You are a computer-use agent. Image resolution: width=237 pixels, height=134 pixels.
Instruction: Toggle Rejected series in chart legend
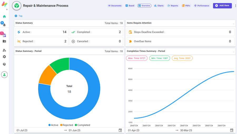coord(66,125)
